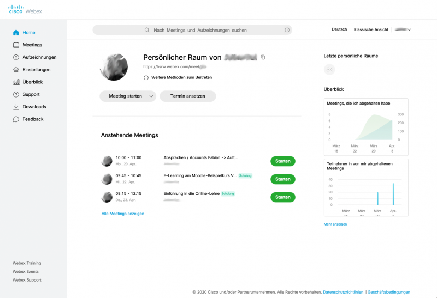Open Alle Meetings anzeigen link
Screen dimensions: 437x298
click(123, 214)
